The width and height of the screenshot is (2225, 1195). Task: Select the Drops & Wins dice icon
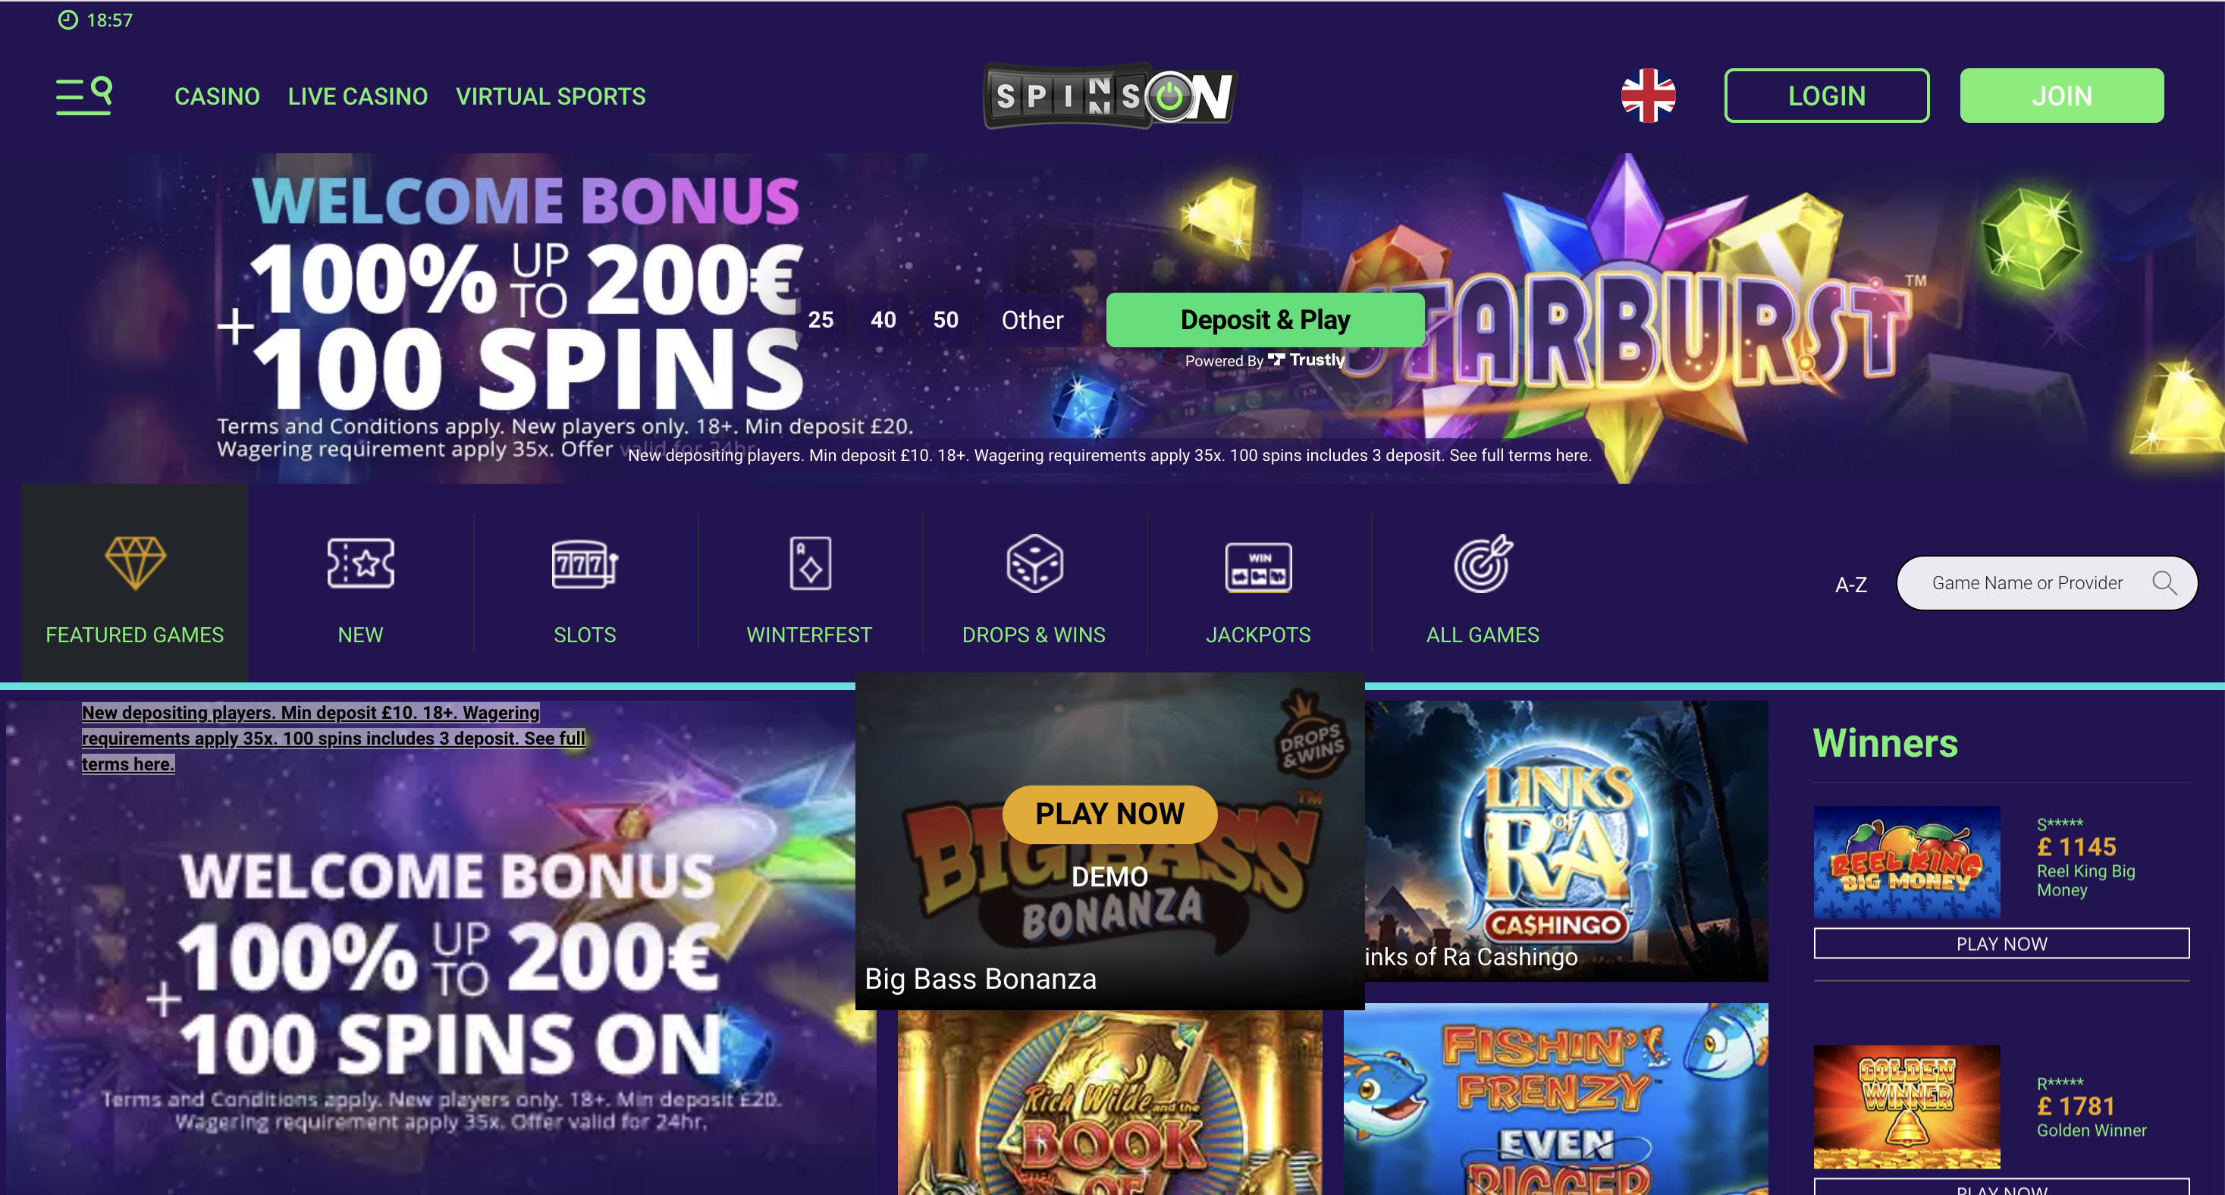[1034, 563]
